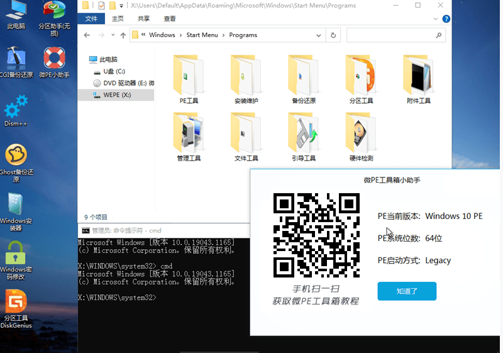
Task: Open the 硬件检测 folder
Action: pos(361,137)
